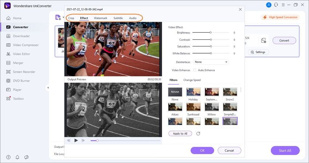The image size is (309, 163).
Task: Adjust the Saturation slider
Action: (211, 46)
